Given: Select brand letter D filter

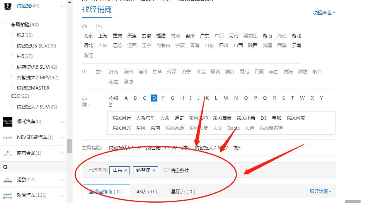Looking at the screenshot, I should click(x=154, y=98).
